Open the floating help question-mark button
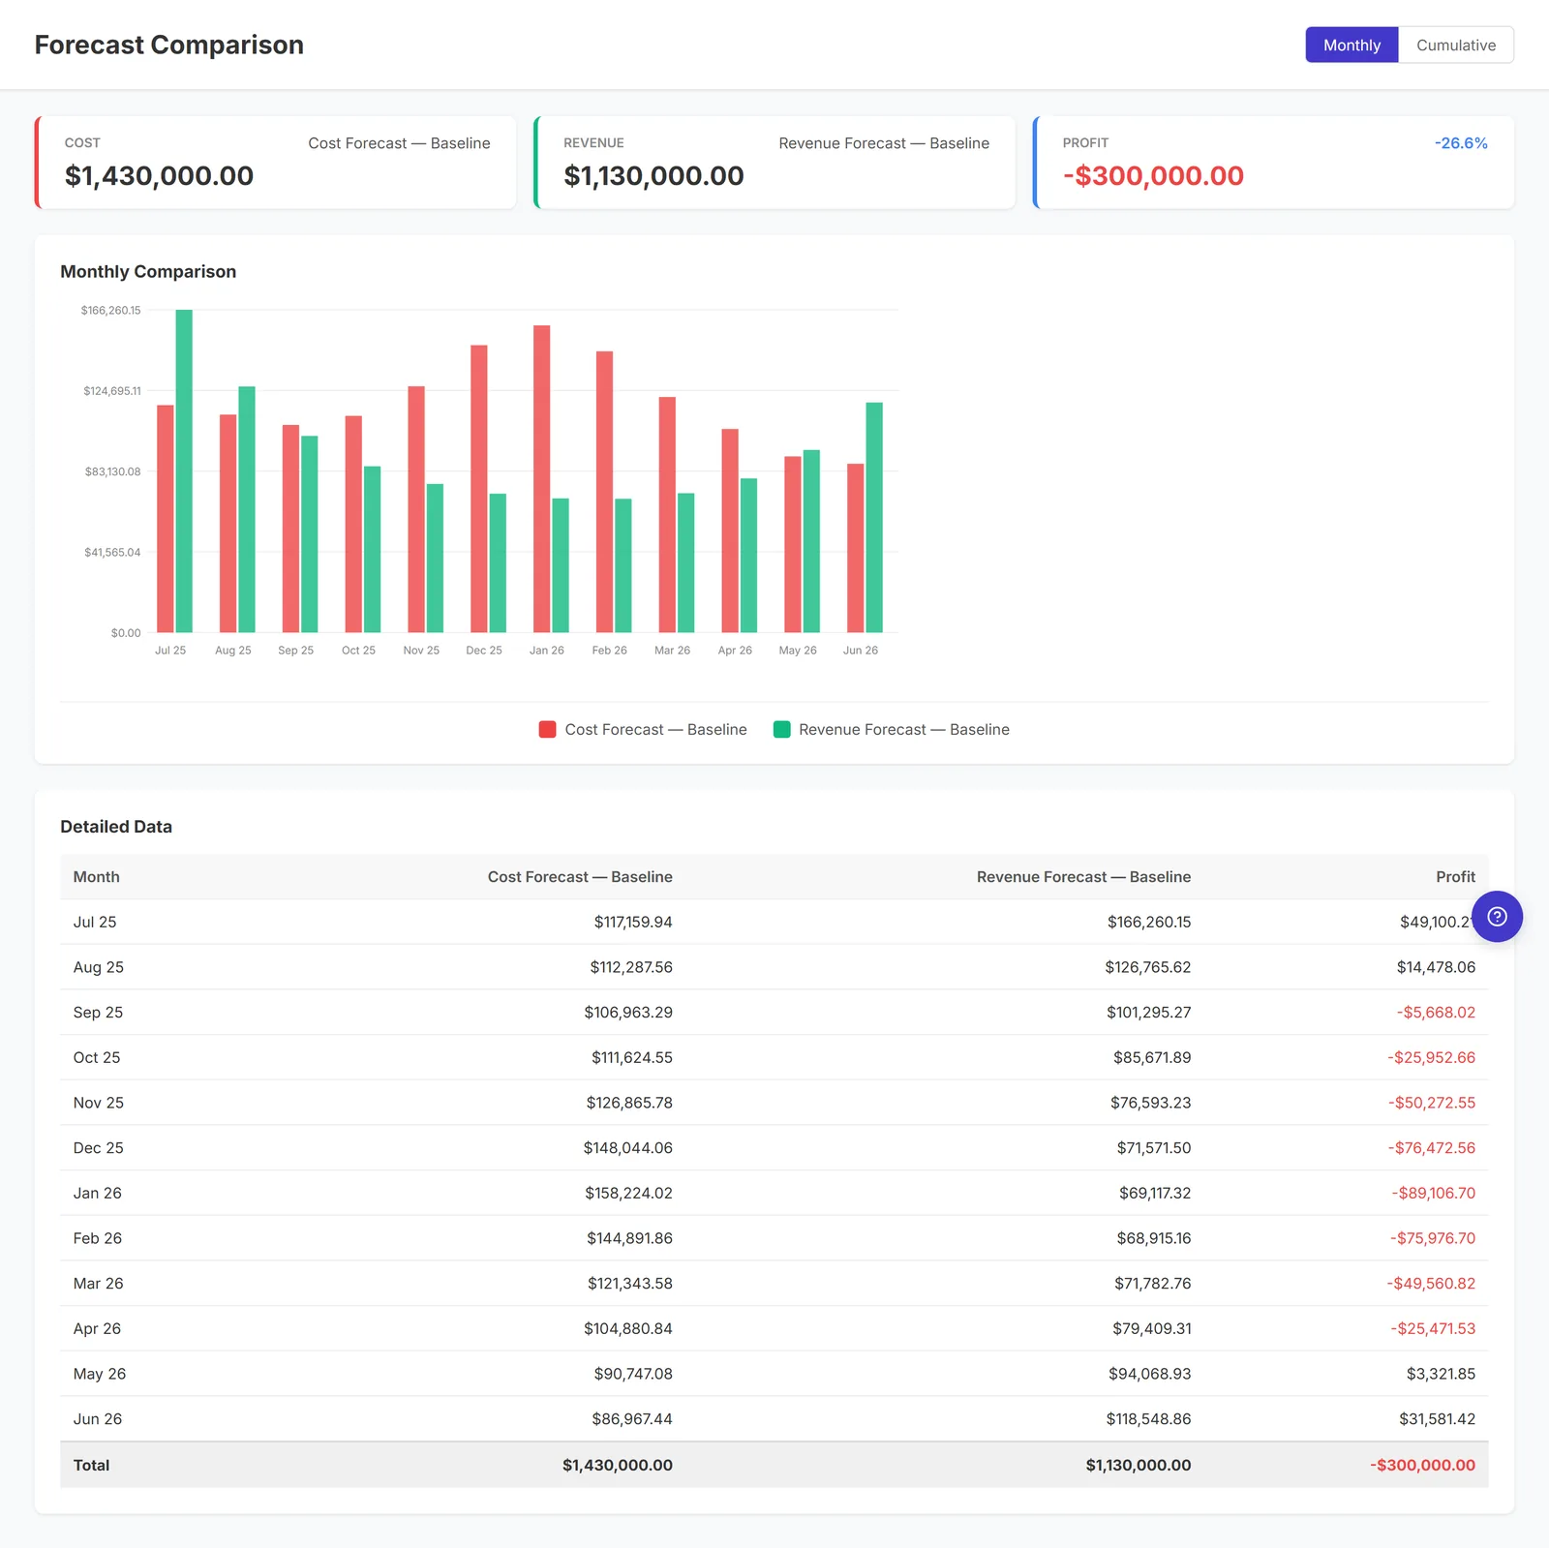 pos(1497,916)
